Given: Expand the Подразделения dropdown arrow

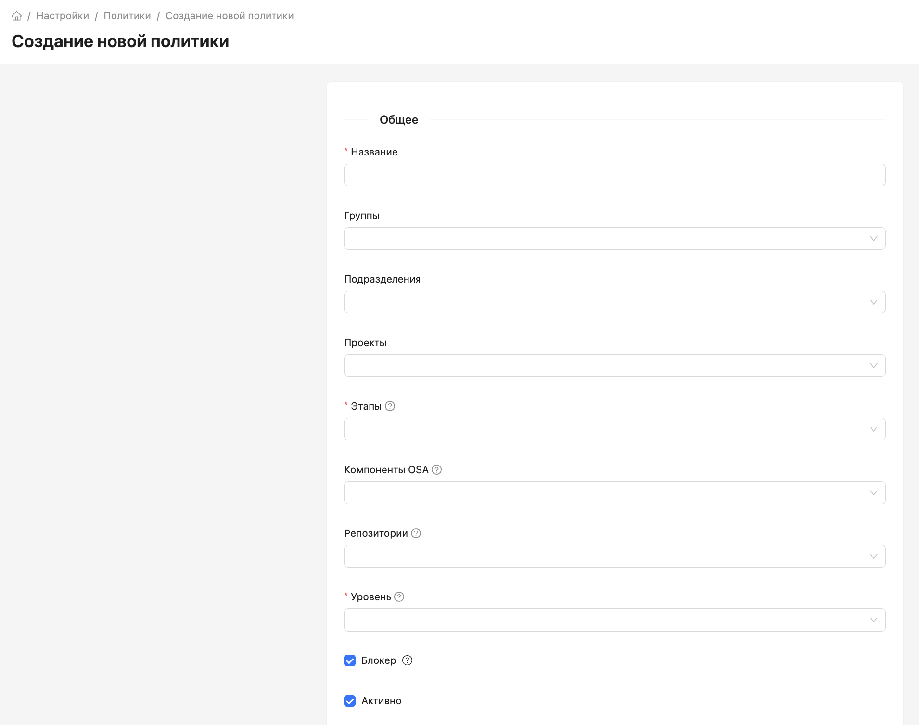Looking at the screenshot, I should 873,302.
